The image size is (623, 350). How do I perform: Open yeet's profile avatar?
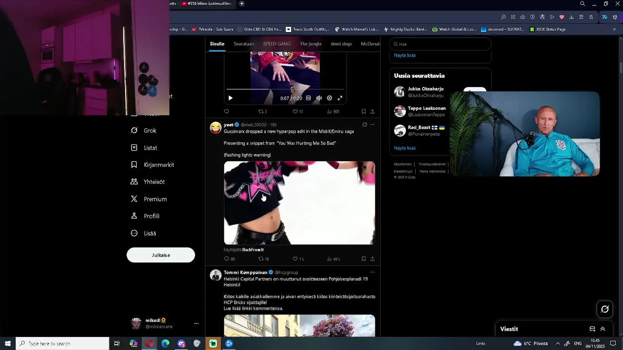click(216, 127)
